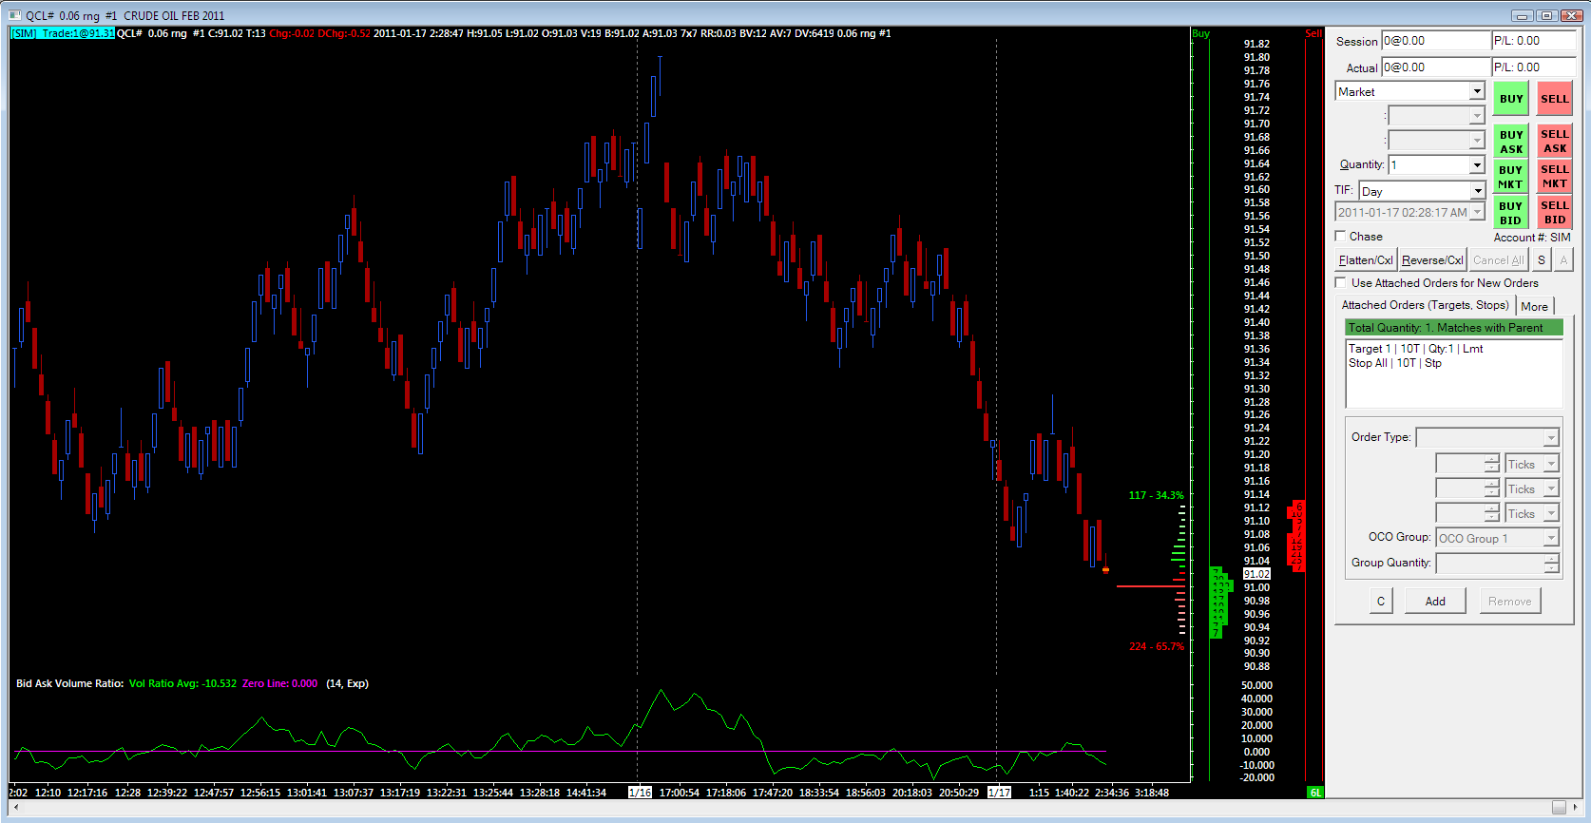
Task: Click the S button beside Cancel All
Action: 1542,259
